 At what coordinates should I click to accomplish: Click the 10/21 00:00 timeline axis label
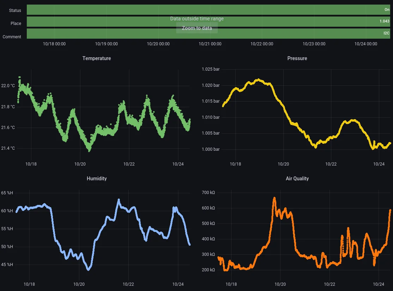point(210,44)
